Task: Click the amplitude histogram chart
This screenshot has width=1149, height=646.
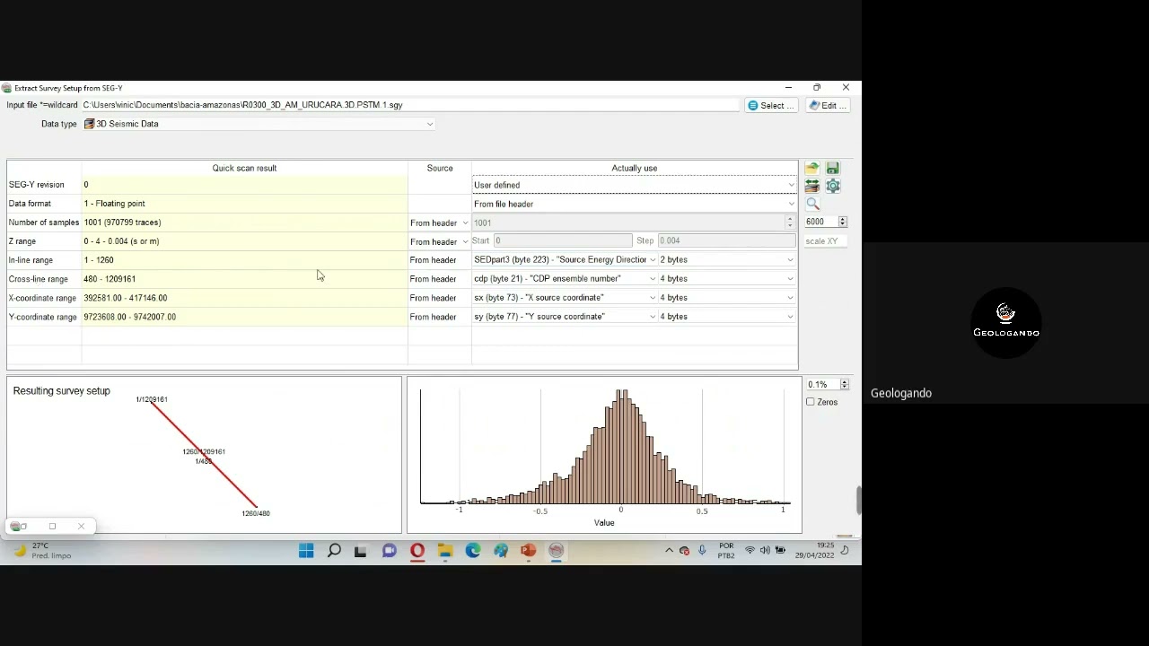Action: 604,455
